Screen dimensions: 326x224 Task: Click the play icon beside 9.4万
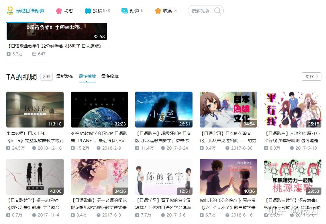[x=201, y=148]
